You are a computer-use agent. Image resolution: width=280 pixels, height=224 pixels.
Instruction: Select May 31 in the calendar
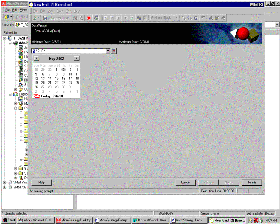pyautogui.click(x=70, y=87)
